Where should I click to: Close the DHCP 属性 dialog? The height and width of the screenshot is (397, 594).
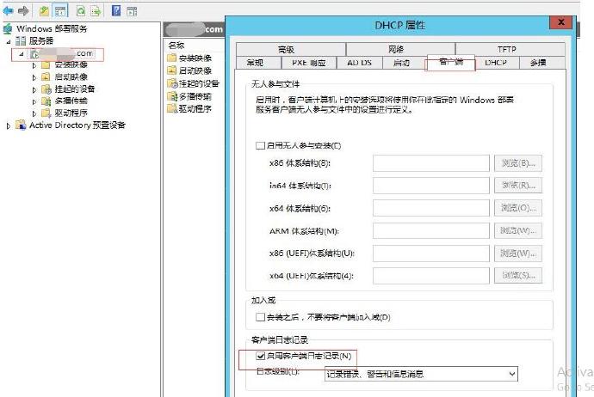561,22
